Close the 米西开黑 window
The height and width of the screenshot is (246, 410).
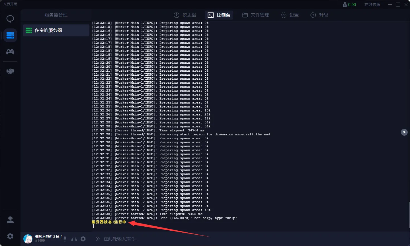point(406,5)
